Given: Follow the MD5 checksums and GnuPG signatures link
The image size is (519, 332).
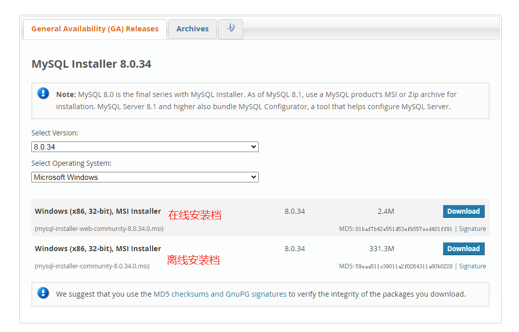Looking at the screenshot, I should point(220,294).
